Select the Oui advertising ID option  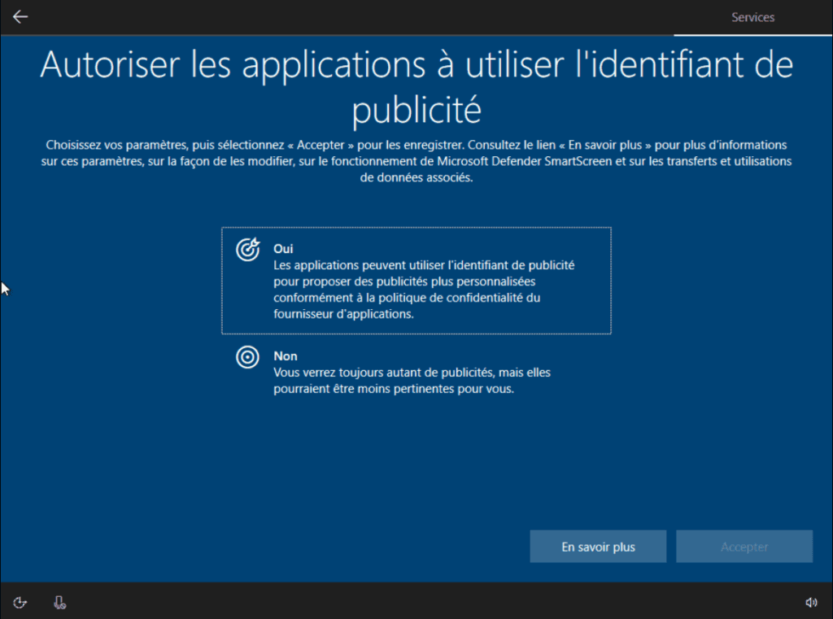[x=416, y=281]
